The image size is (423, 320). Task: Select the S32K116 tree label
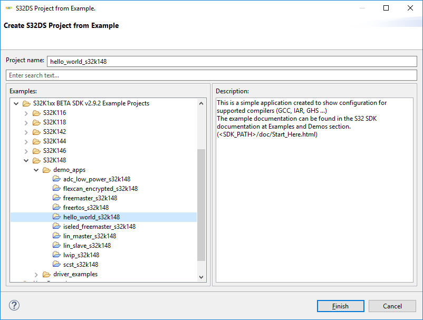54,113
